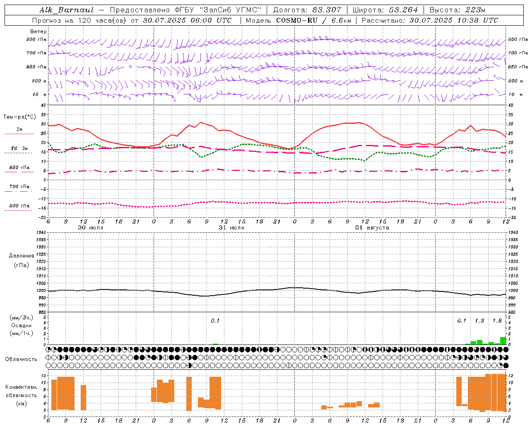530x424 pixels.
Task: Click the Долгота: 83.307 value
Action: point(307,10)
